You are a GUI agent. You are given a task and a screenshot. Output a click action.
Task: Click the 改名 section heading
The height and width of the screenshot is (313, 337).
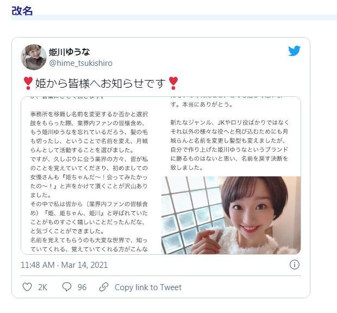(x=22, y=11)
